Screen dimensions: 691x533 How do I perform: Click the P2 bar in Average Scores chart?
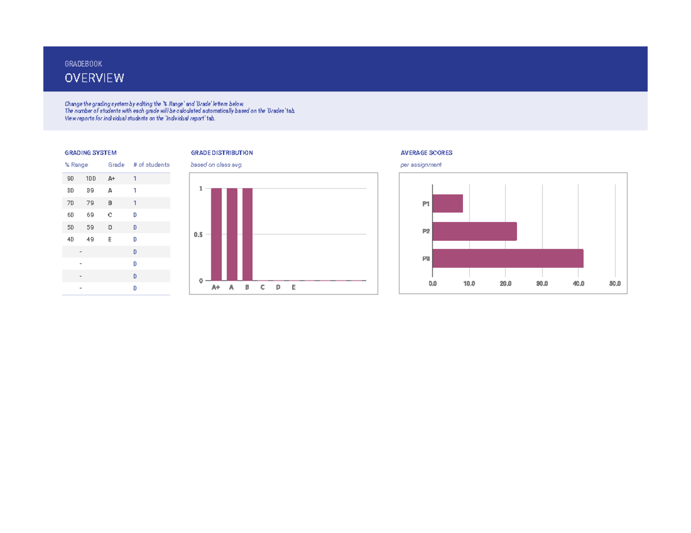[x=474, y=231]
